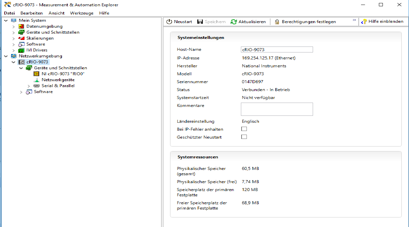Open the Bearbeiten menu
Image resolution: width=409 pixels, height=227 pixels.
[31, 13]
